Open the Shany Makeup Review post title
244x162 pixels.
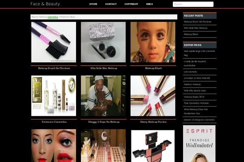153,122
